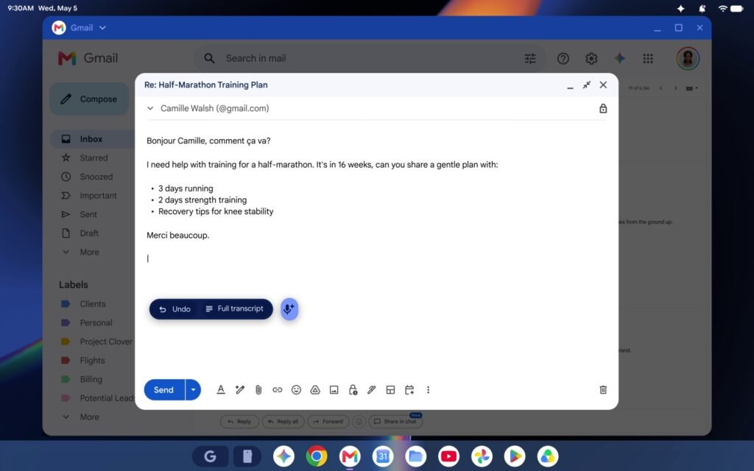
Task: Click the Compose button in Gmail sidebar
Action: [x=89, y=99]
